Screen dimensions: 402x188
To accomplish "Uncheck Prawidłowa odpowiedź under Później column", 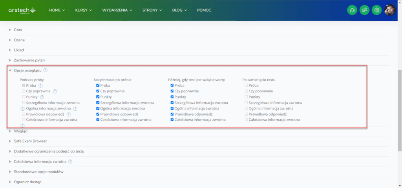I will coord(172,114).
